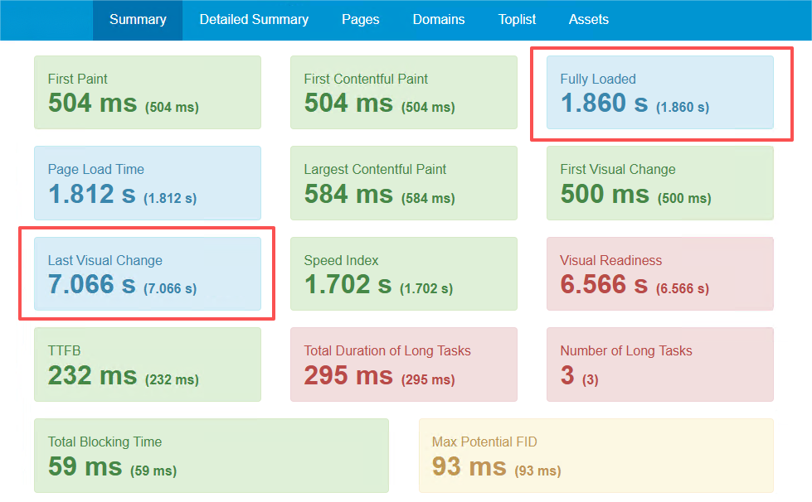
Task: Select the Max Potential FID card
Action: pos(596,455)
